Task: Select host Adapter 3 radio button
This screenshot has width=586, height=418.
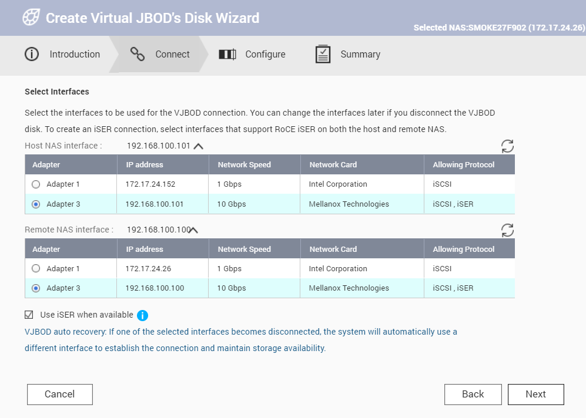Action: (x=36, y=204)
